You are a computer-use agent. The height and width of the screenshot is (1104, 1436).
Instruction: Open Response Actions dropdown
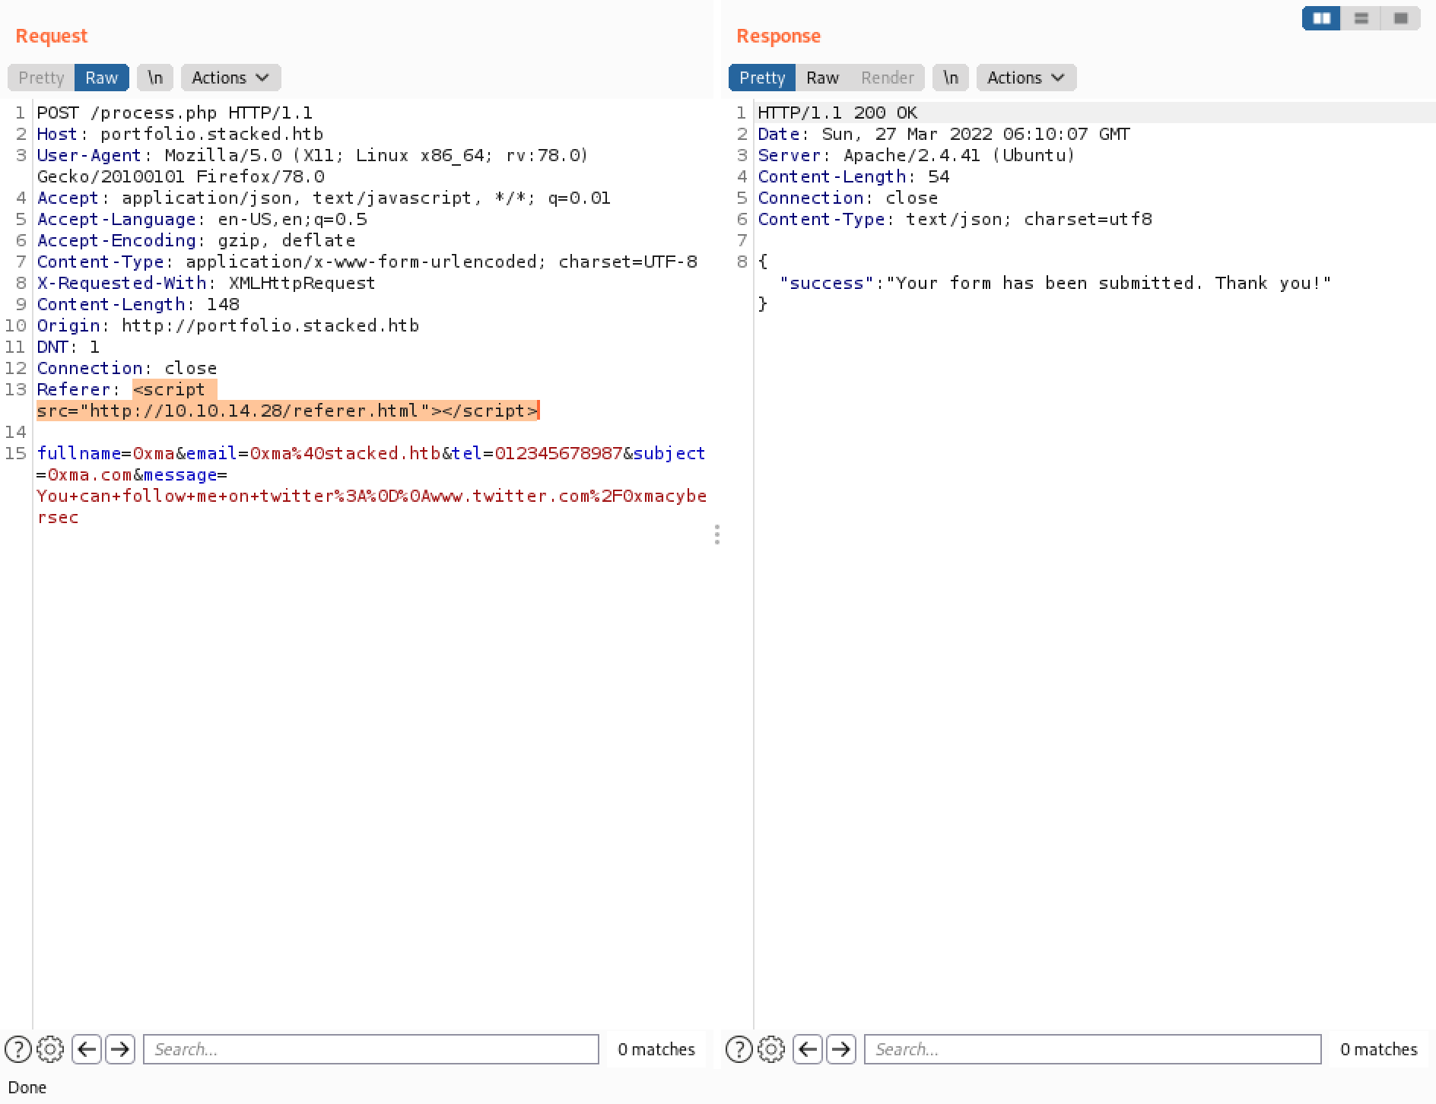coord(1026,78)
